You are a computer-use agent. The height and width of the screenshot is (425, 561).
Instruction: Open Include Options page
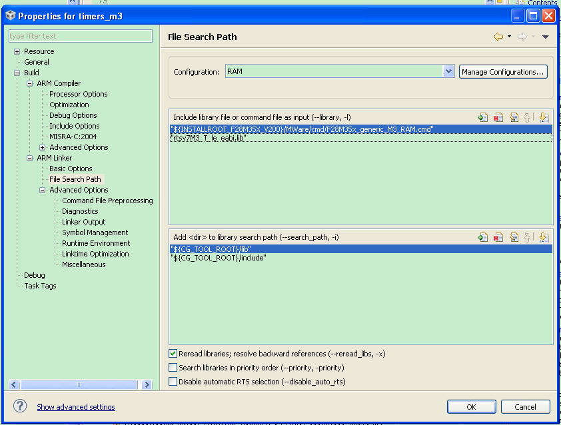click(75, 126)
